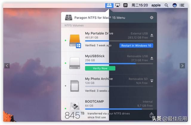
Task: Select the MyUSBStick drive icon
Action: 75,63
